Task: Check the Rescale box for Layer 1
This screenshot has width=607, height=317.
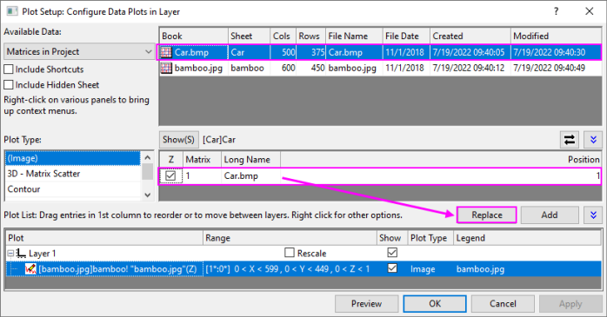Action: pyautogui.click(x=290, y=253)
